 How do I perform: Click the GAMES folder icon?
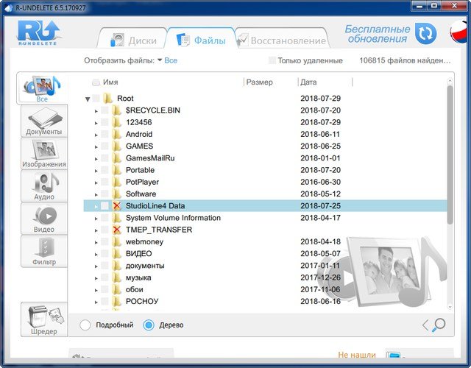(116, 146)
